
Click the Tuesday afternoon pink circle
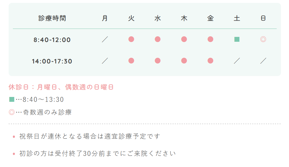click(131, 61)
